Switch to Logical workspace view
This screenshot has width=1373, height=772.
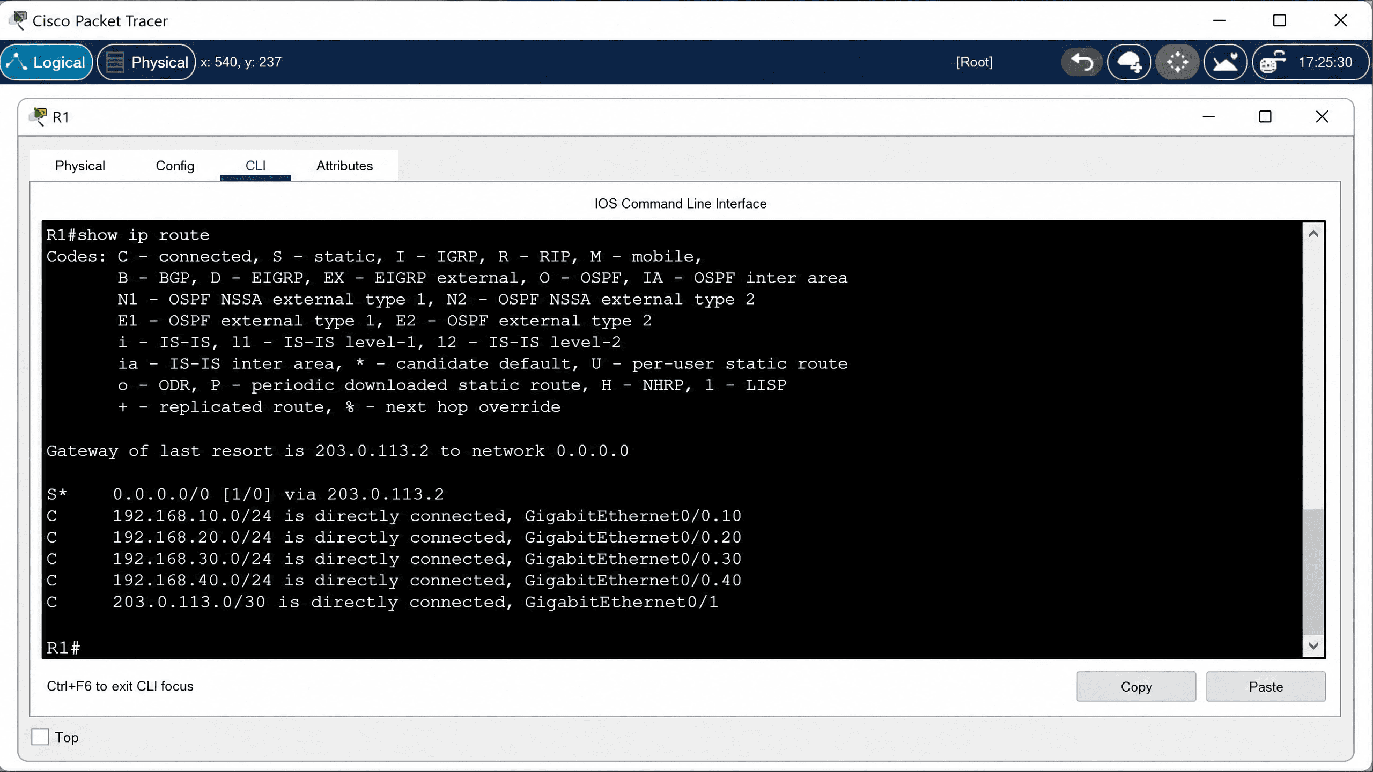47,62
